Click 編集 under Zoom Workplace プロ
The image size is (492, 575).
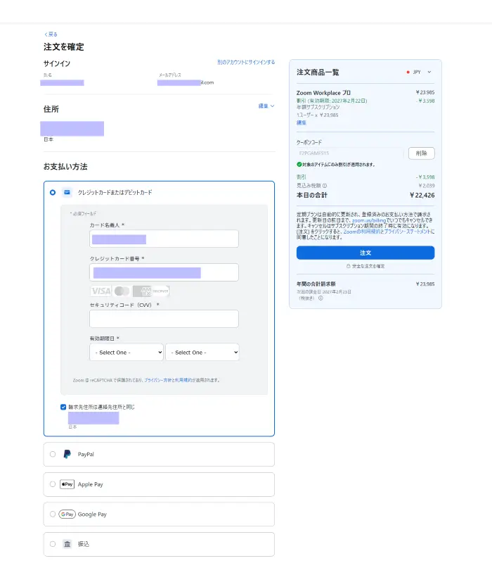click(301, 123)
